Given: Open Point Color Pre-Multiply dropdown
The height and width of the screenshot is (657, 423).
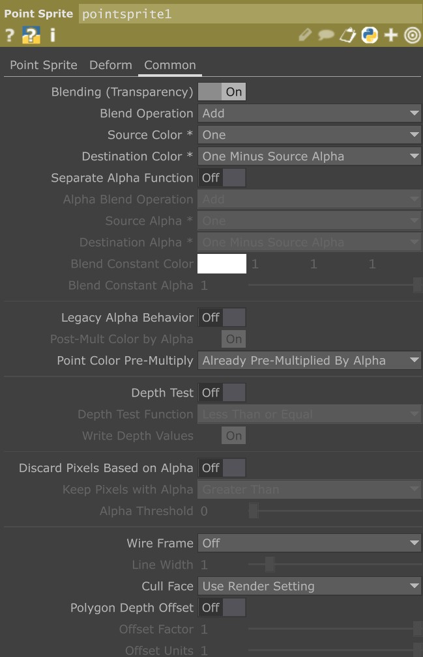Looking at the screenshot, I should click(x=310, y=360).
